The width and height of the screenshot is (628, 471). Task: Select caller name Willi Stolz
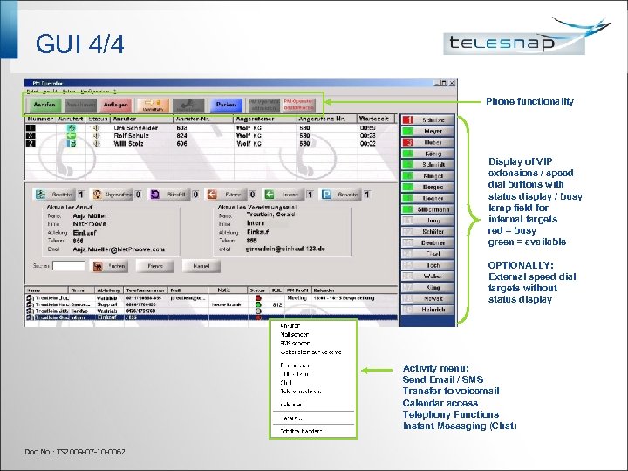coord(128,143)
